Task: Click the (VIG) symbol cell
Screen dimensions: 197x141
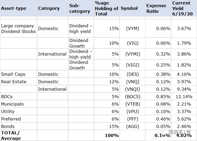Action: [133, 43]
